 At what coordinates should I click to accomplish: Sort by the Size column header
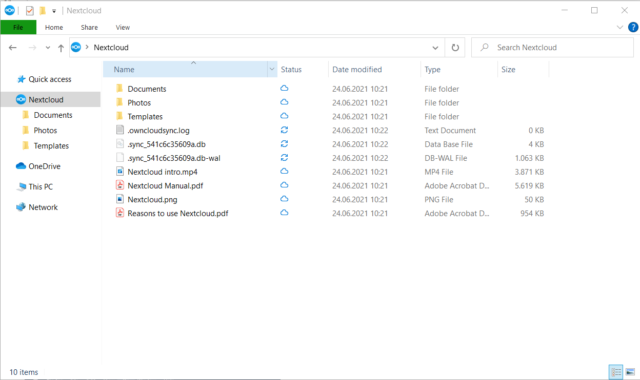point(523,70)
